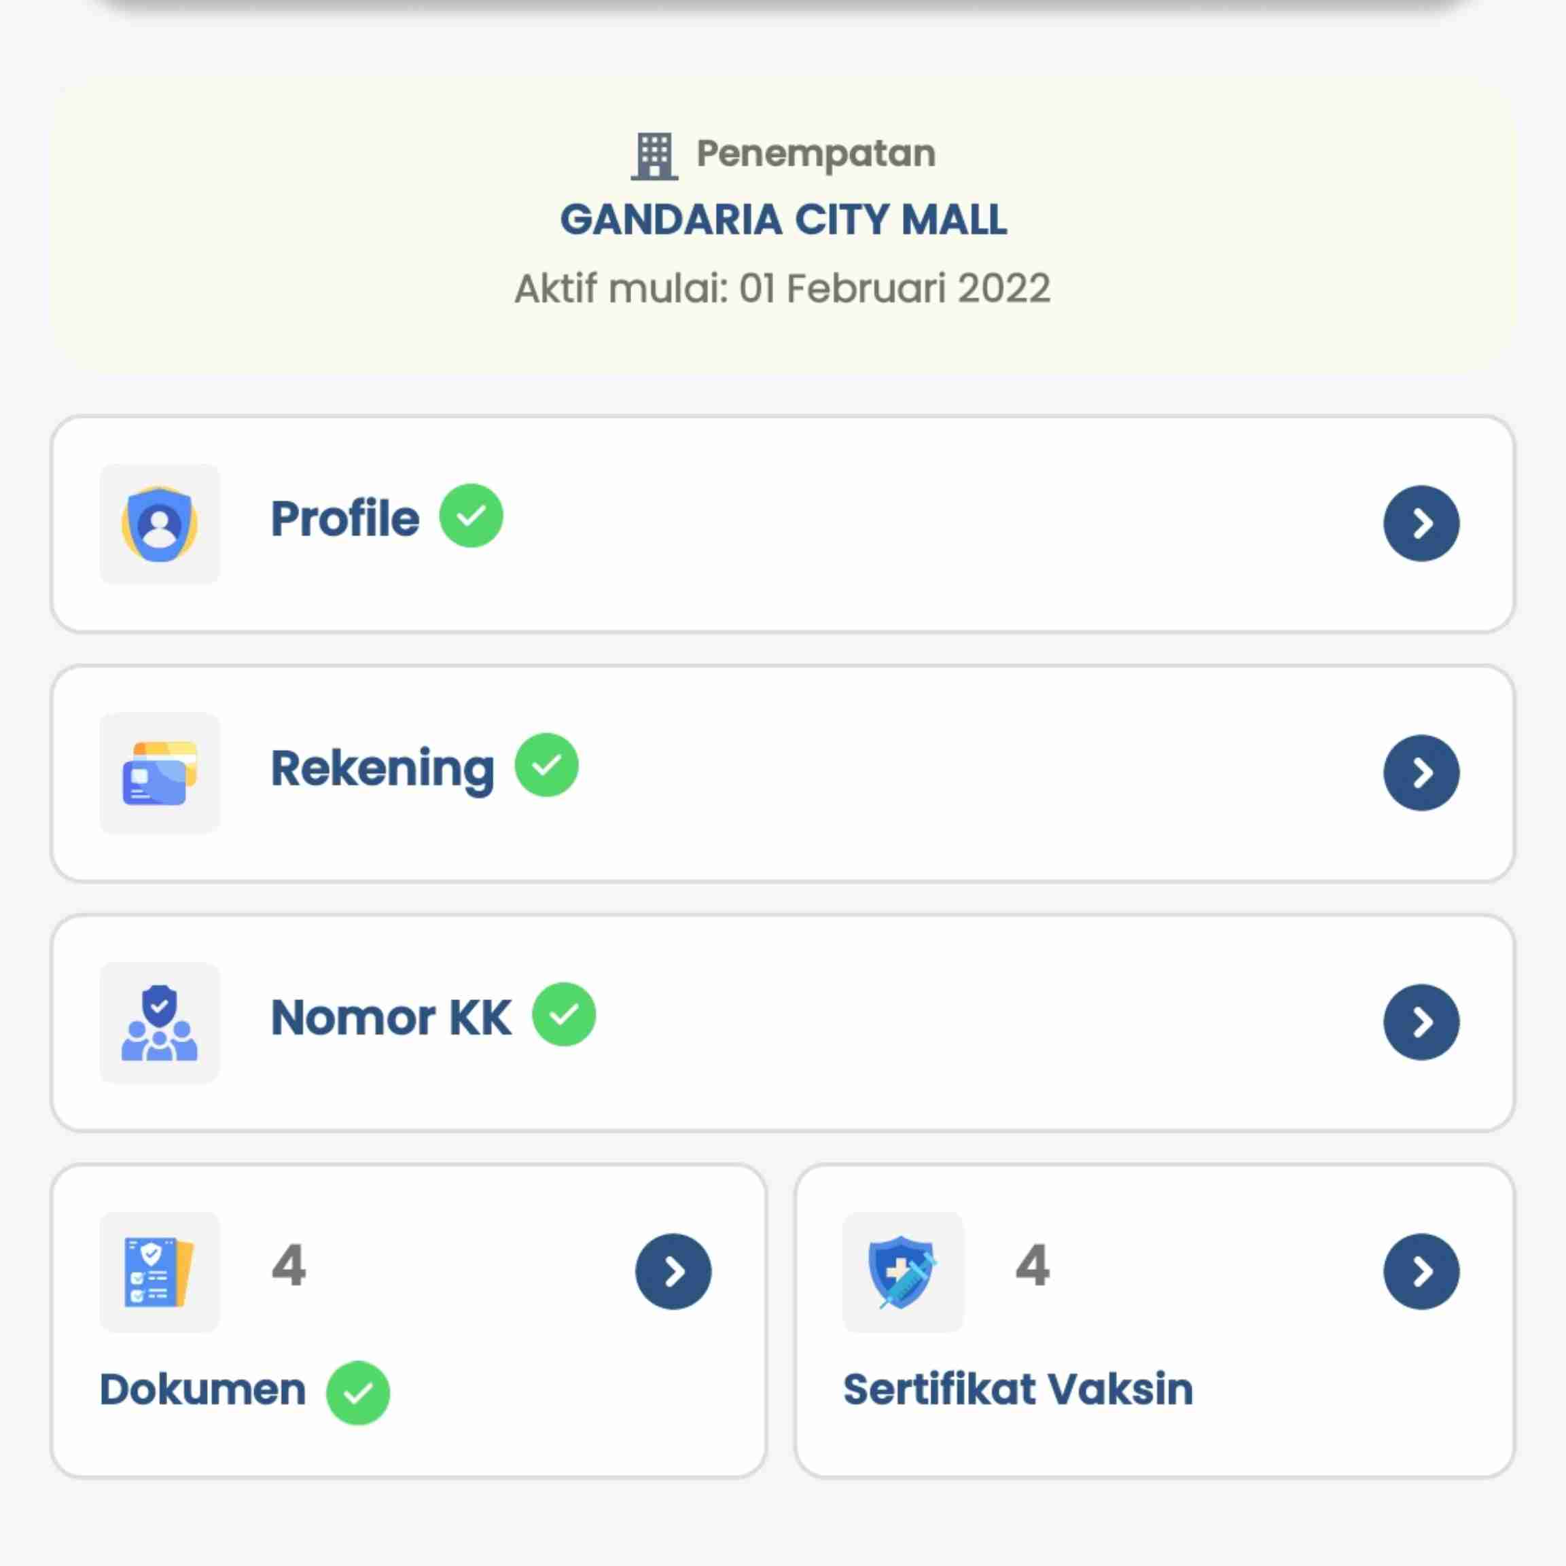1566x1566 pixels.
Task: Click the Penempatan building icon
Action: click(654, 156)
